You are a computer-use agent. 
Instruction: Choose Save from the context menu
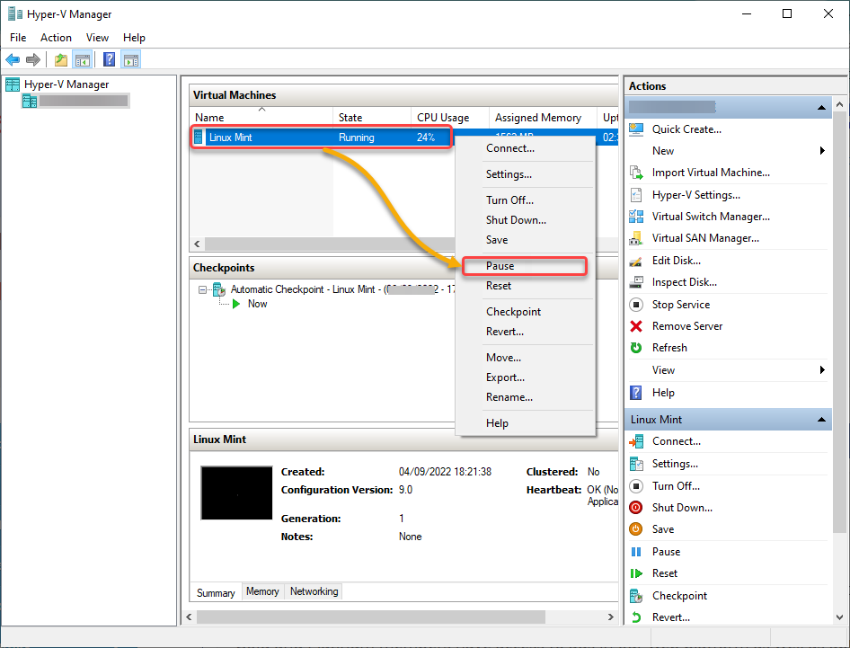click(525, 240)
